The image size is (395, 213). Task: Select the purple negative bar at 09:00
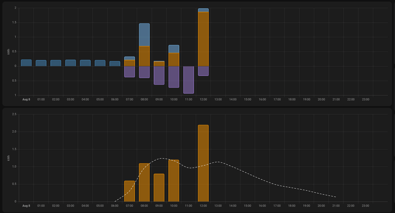pyautogui.click(x=159, y=76)
